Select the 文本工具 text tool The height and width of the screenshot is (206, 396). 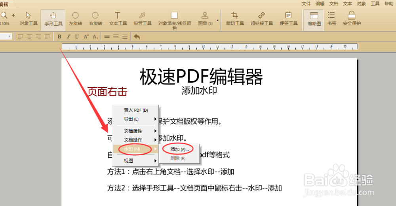118,19
